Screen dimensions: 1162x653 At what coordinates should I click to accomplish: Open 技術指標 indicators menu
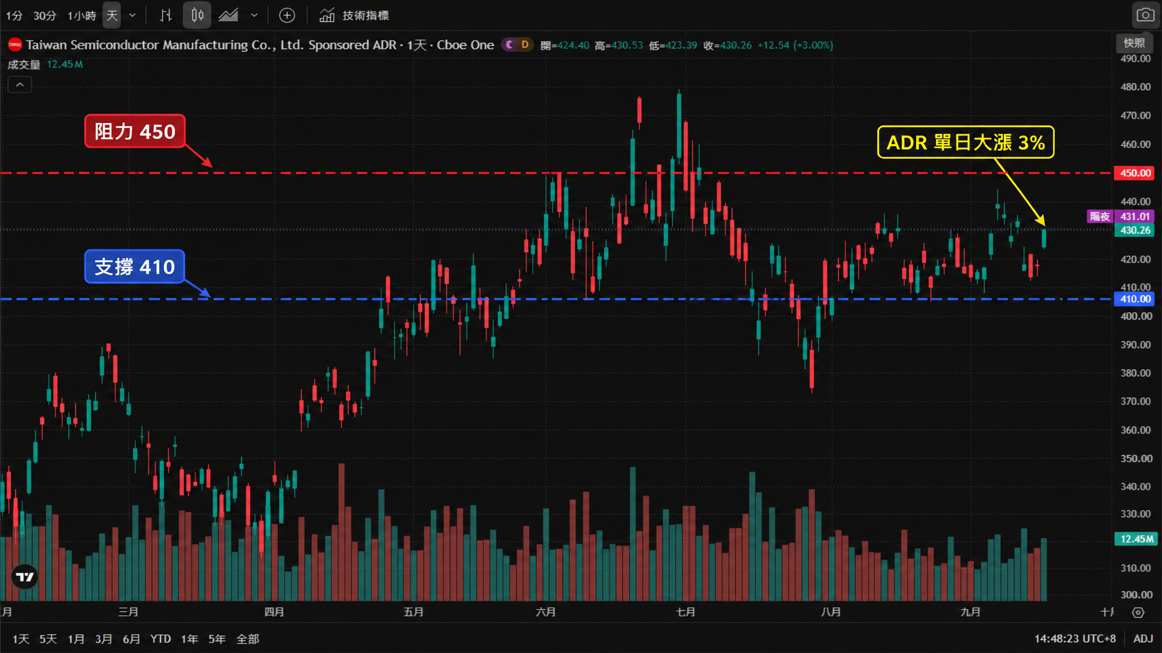pos(354,15)
